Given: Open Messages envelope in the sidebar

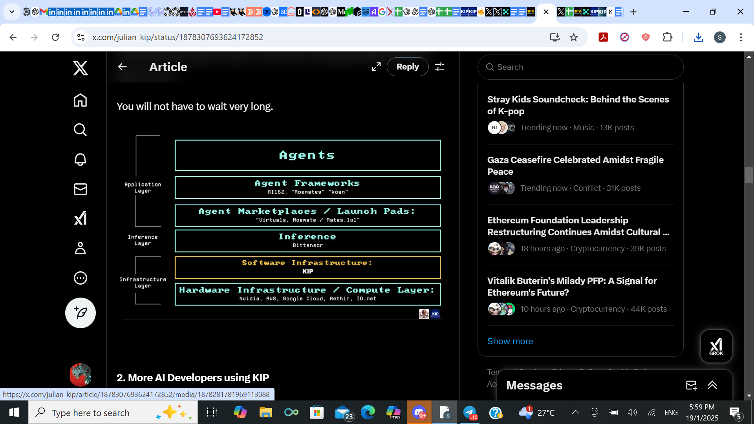Looking at the screenshot, I should click(81, 189).
